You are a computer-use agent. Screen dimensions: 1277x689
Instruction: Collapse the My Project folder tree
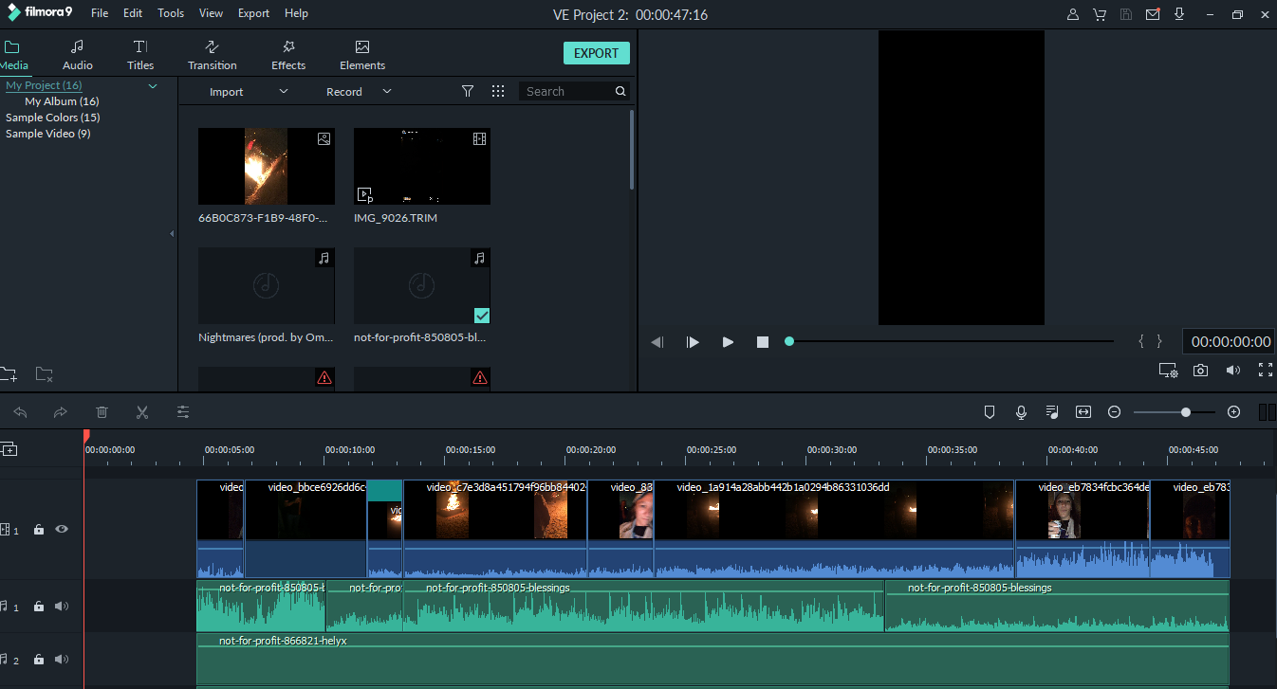tap(153, 86)
